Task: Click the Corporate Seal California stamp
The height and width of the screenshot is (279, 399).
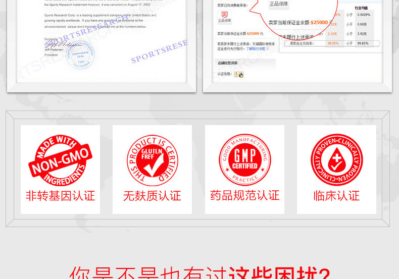Action: pyautogui.click(x=80, y=55)
